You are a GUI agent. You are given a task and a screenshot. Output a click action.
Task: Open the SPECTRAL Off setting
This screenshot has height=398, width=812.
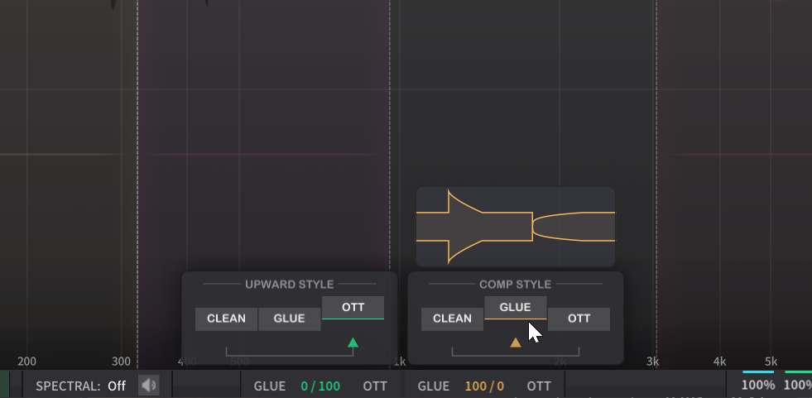click(81, 386)
